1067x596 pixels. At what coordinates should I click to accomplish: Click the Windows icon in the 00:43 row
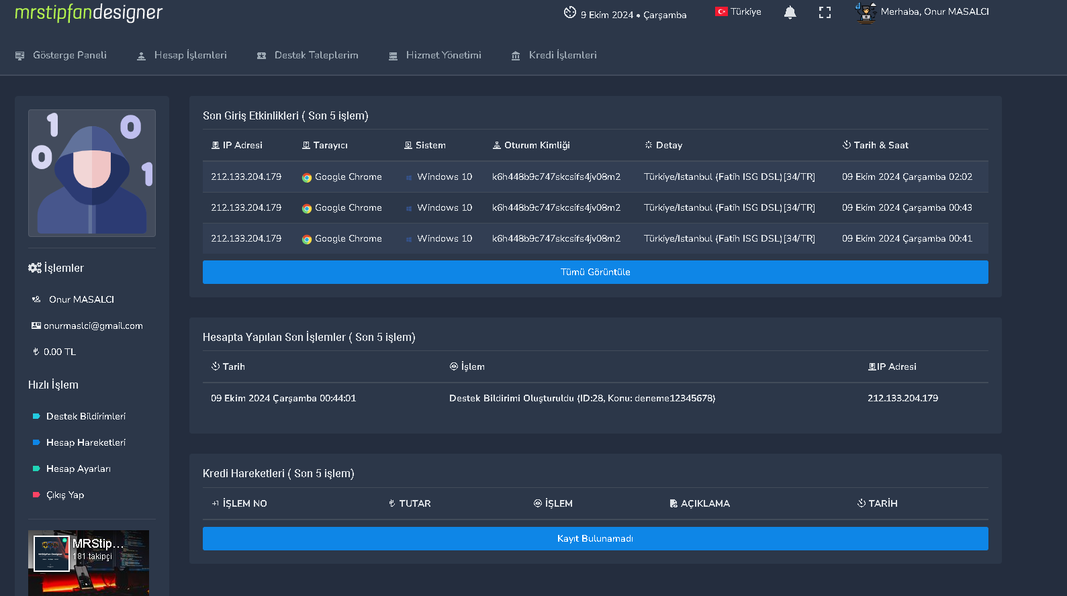click(x=409, y=209)
